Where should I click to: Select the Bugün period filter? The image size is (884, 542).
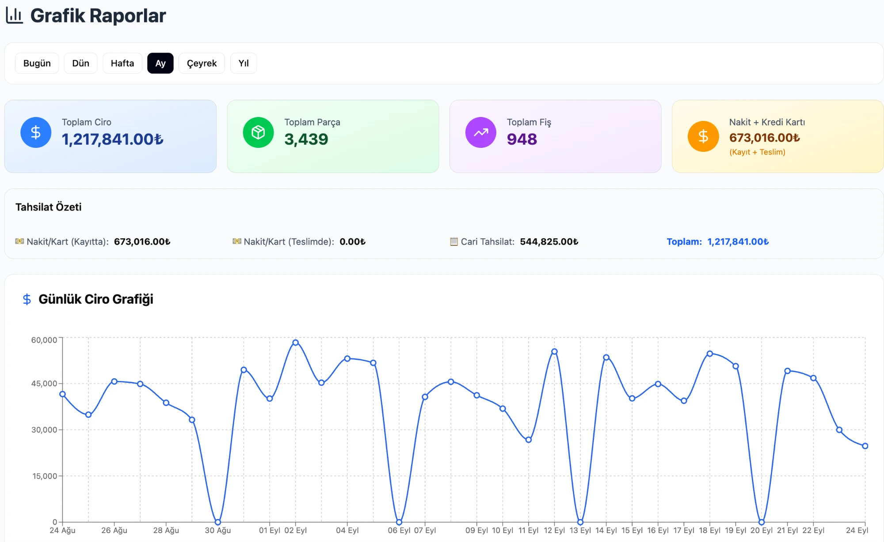37,63
